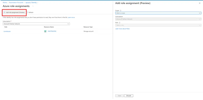Open Automation Accounts breadcrumb link
The height and width of the screenshot is (100, 203).
pyautogui.click(x=16, y=2)
